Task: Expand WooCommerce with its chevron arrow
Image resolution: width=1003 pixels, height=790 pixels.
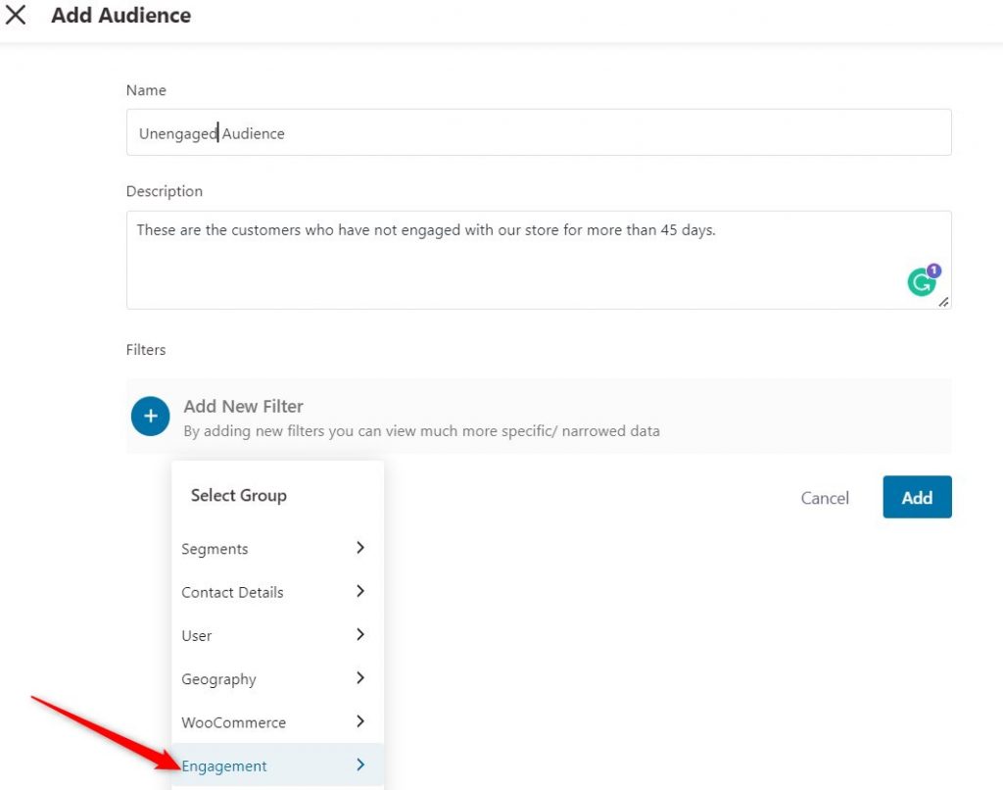Action: pos(360,721)
